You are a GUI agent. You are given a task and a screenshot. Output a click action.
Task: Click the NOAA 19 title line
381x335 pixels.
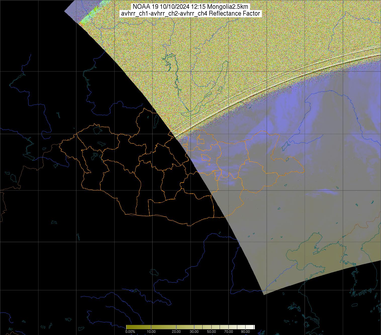tap(191, 7)
